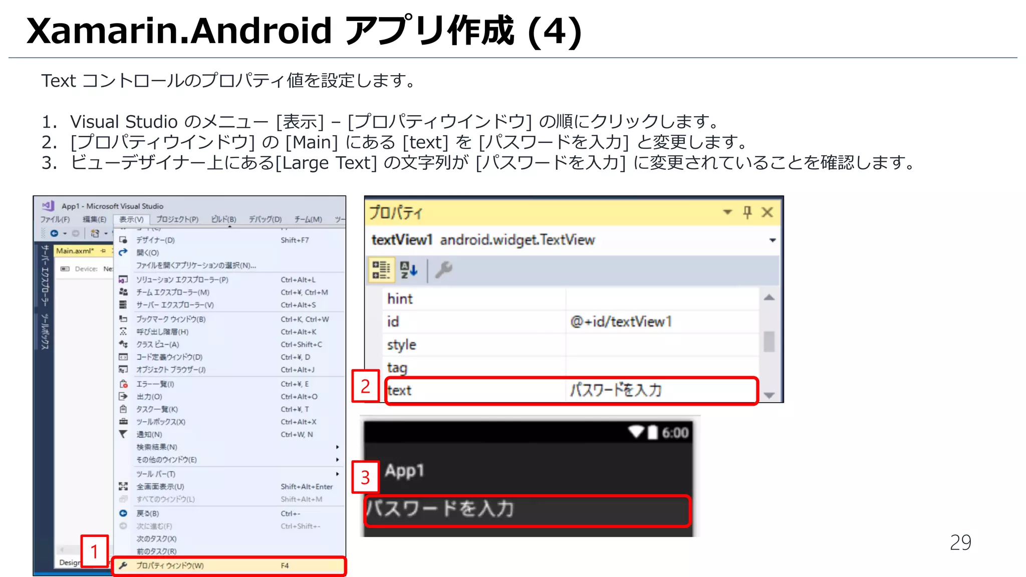Screen dimensions: 1026x577
Task: Open タスク一覧(K)
Action: [x=230, y=409]
